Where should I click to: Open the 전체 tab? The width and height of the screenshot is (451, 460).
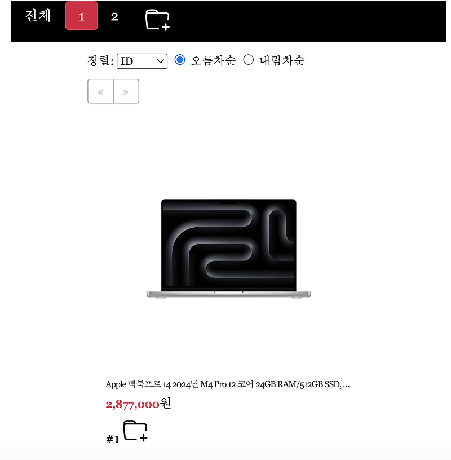coord(38,16)
